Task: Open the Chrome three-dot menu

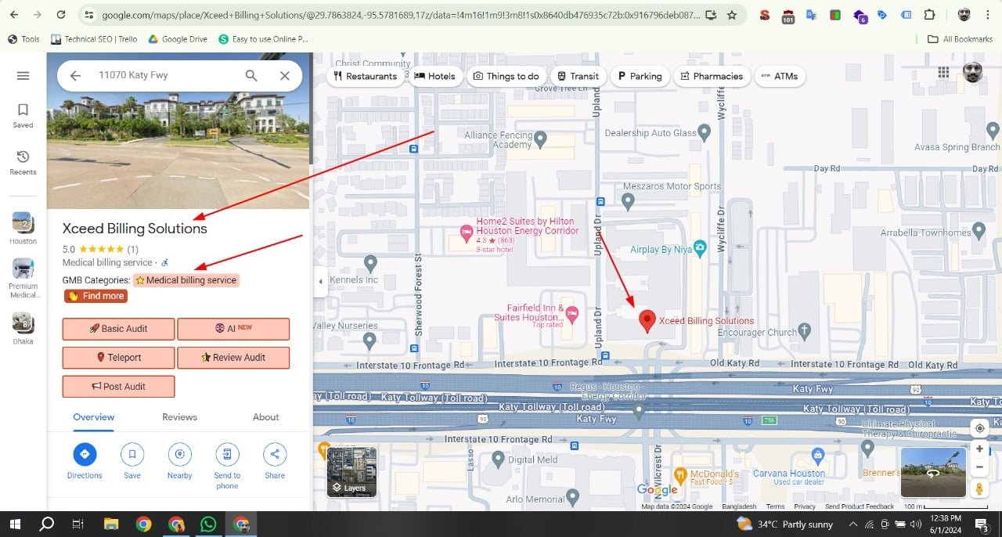Action: pyautogui.click(x=989, y=15)
